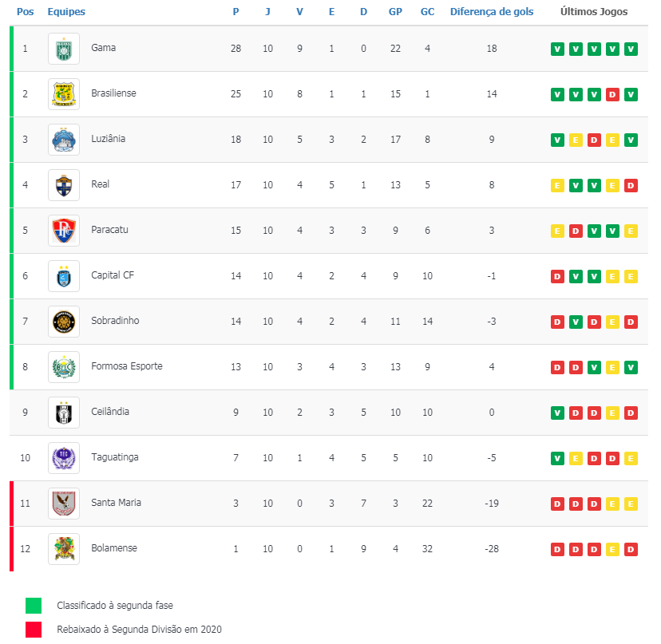Click the Paracatu team crest
The height and width of the screenshot is (644, 661).
coord(64,231)
